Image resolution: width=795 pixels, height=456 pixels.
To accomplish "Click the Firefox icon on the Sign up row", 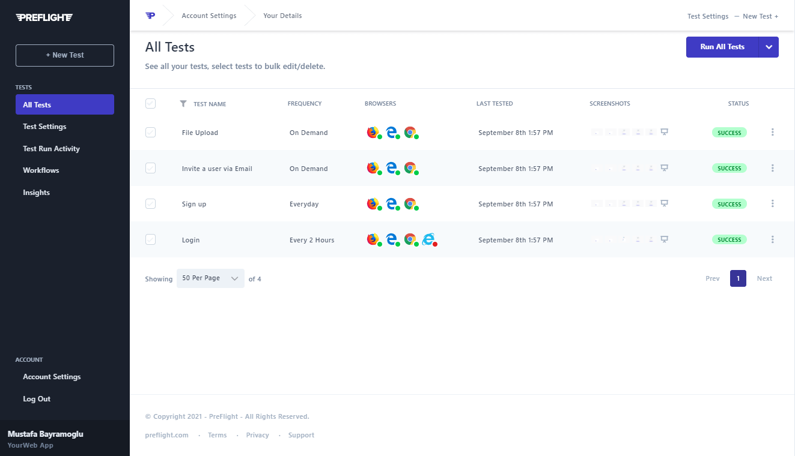I will 372,203.
